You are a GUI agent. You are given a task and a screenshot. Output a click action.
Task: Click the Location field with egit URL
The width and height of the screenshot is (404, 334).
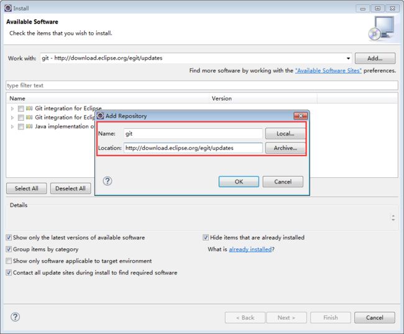coord(193,148)
